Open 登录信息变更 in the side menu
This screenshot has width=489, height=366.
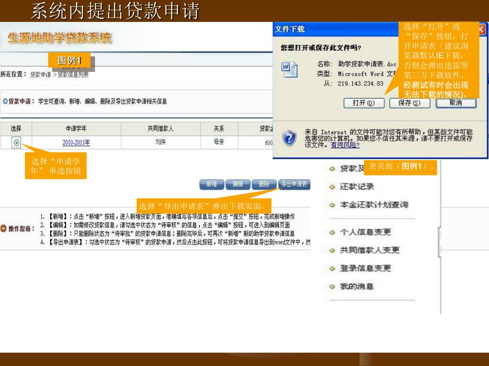[365, 268]
